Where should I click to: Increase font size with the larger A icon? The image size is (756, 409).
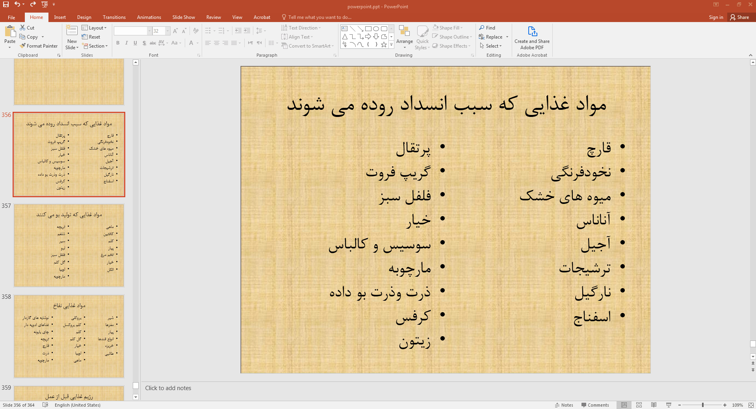(175, 31)
